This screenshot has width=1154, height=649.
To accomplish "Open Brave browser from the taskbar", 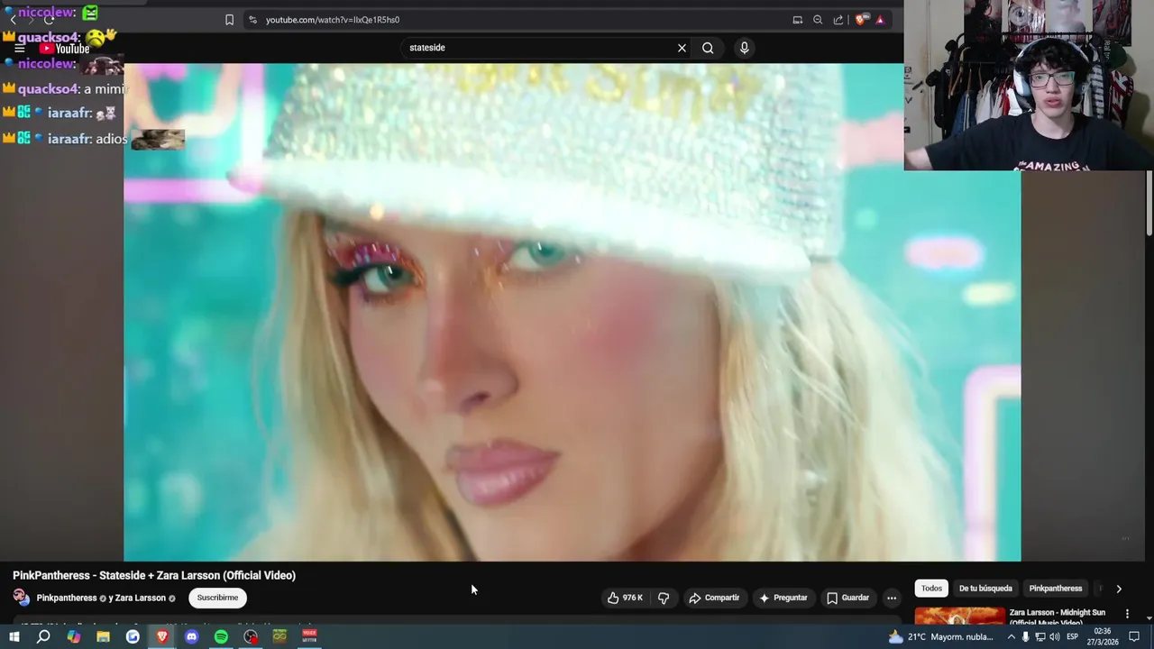I will pyautogui.click(x=162, y=636).
